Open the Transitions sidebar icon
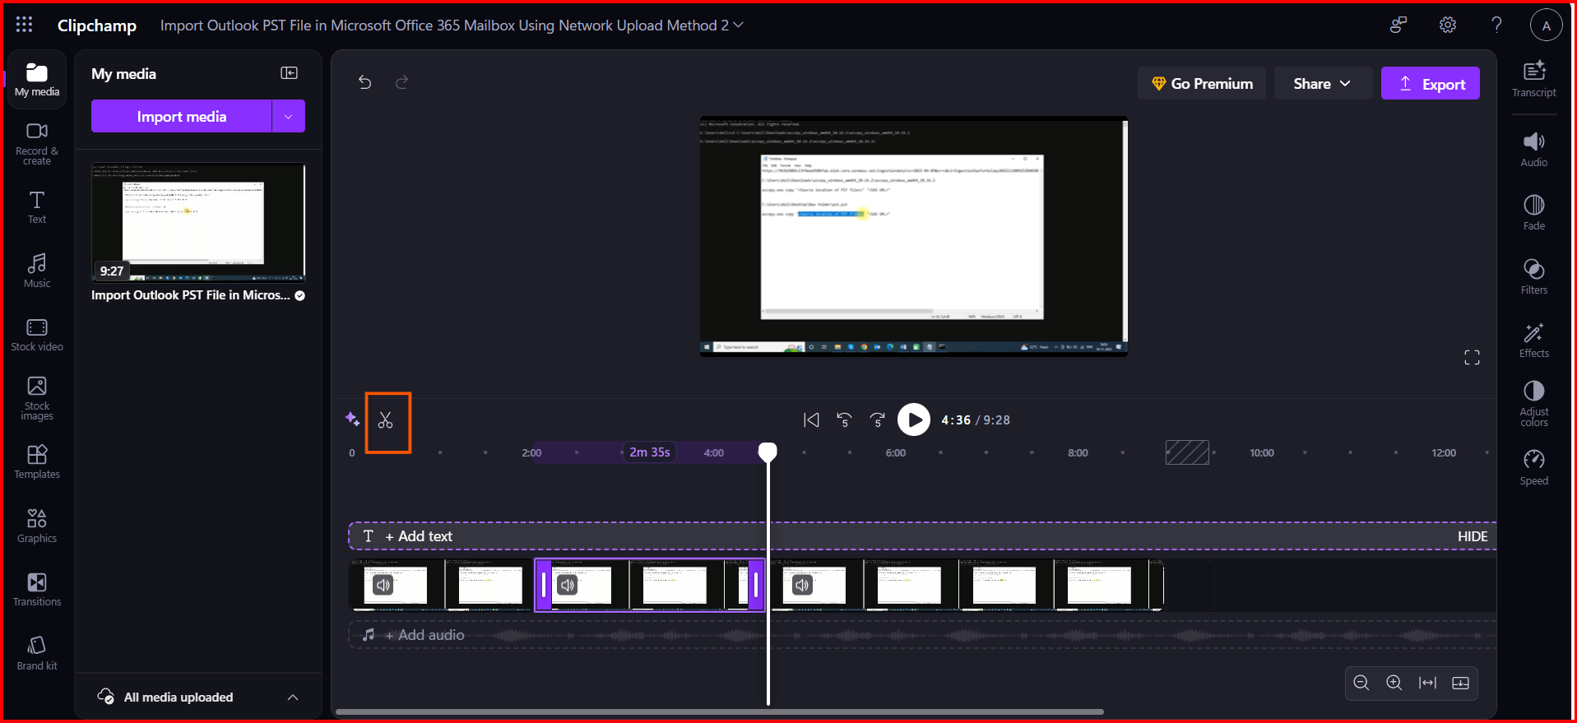This screenshot has width=1577, height=723. tap(37, 590)
